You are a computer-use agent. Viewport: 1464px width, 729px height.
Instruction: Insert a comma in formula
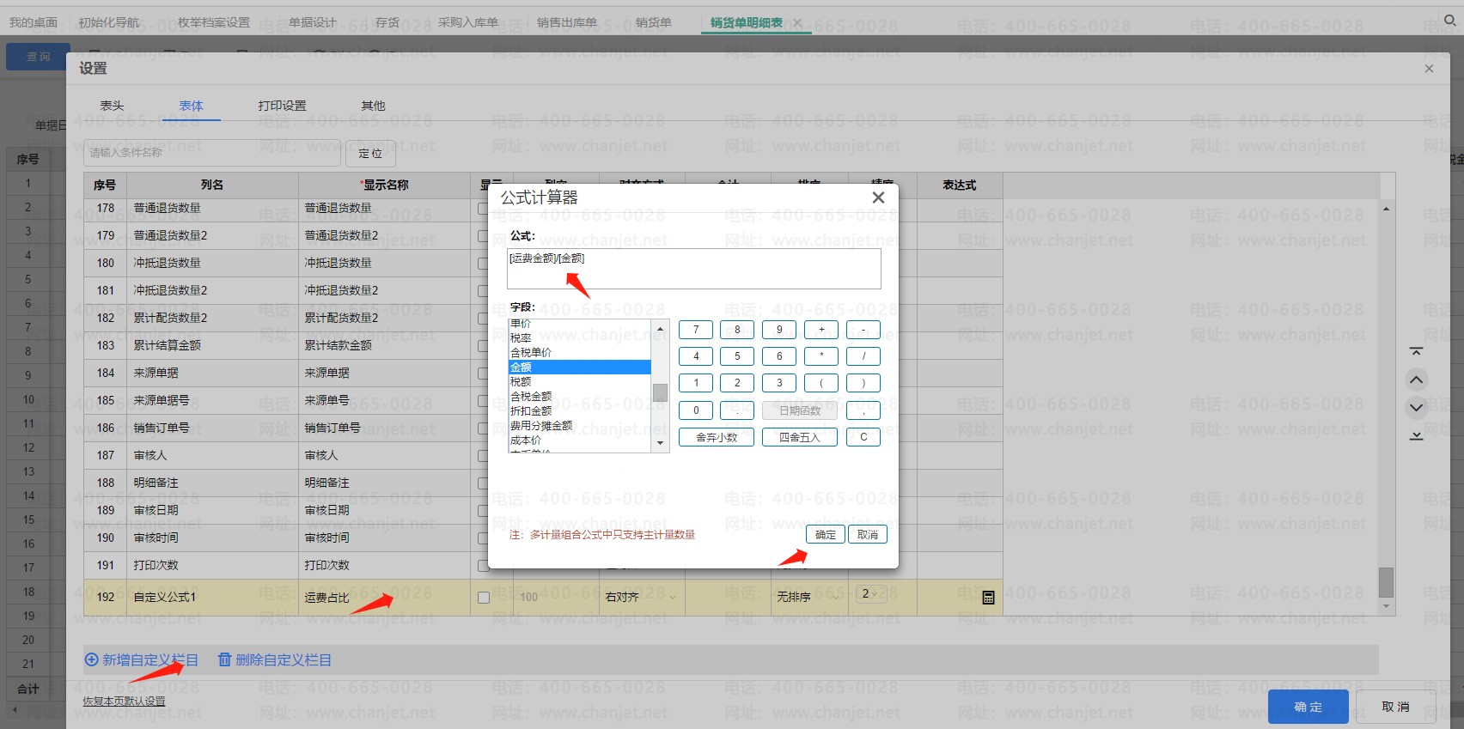863,410
